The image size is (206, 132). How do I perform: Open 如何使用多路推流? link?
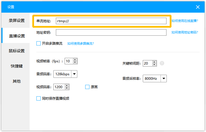(x=80, y=44)
